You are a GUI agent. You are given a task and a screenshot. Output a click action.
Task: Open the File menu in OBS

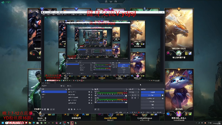pyautogui.click(x=44, y=14)
